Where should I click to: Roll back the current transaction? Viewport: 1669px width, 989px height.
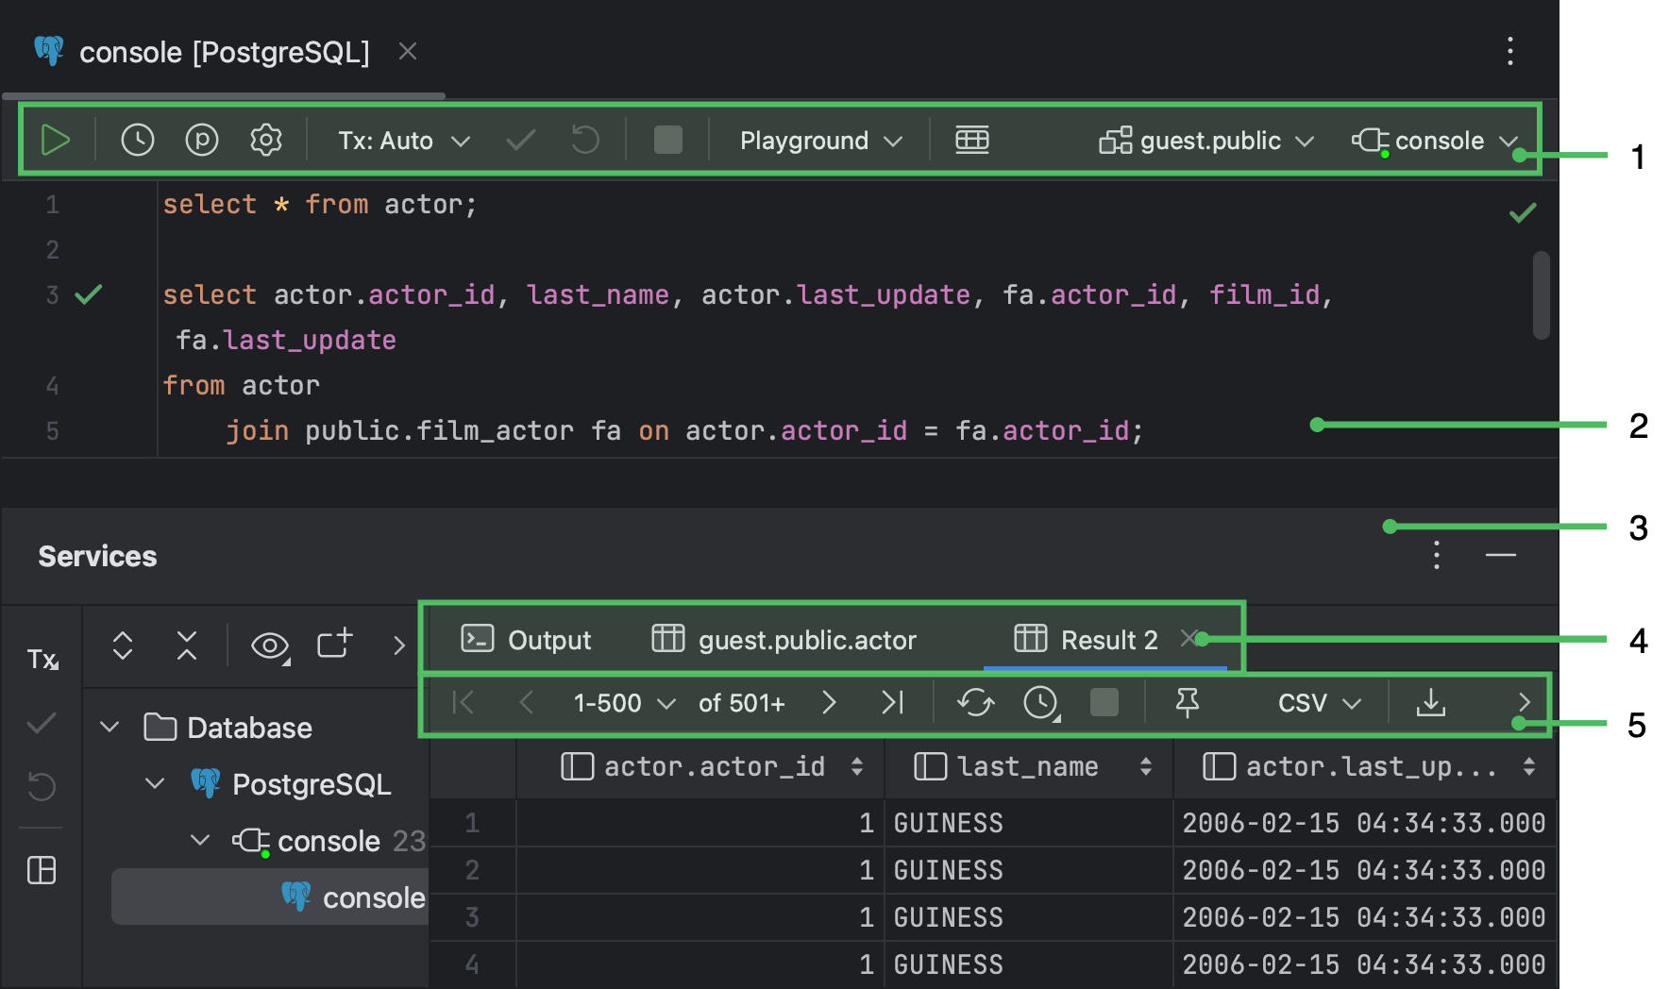coord(585,140)
